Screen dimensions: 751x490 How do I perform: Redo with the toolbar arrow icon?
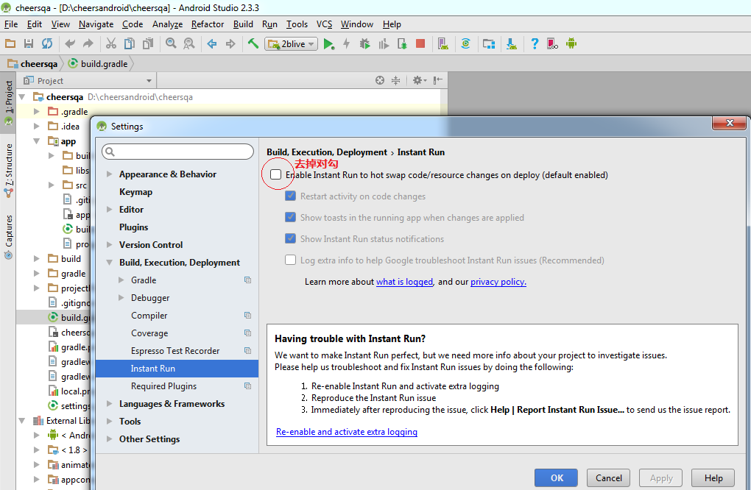coord(88,44)
